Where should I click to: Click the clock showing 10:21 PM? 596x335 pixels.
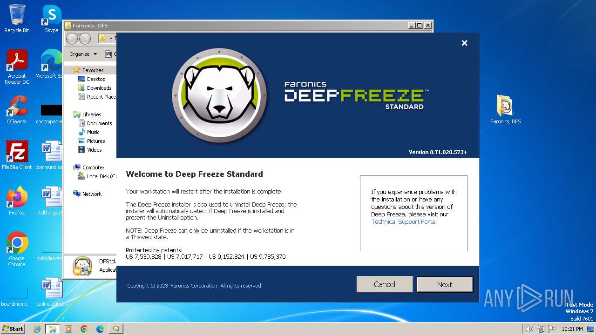572,329
